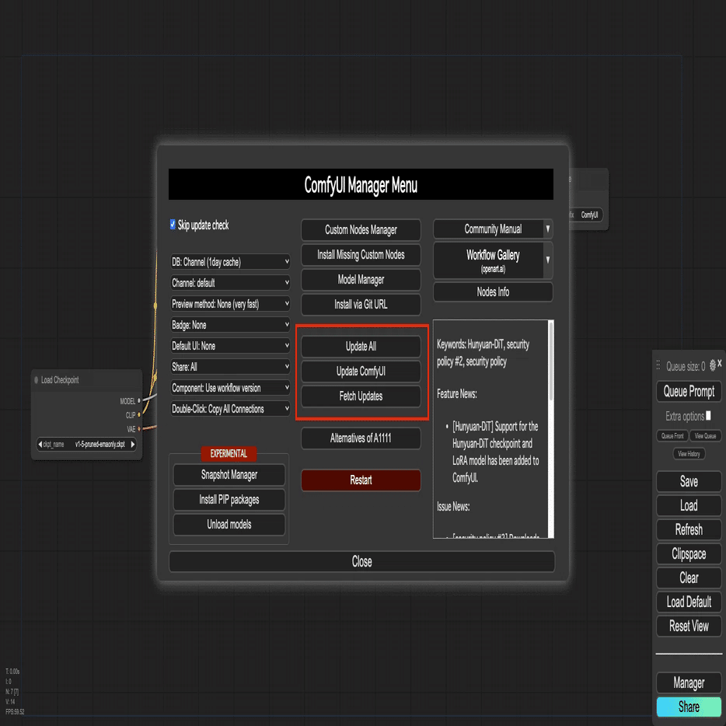Click the View Queue button
The width and height of the screenshot is (726, 726).
pos(705,436)
